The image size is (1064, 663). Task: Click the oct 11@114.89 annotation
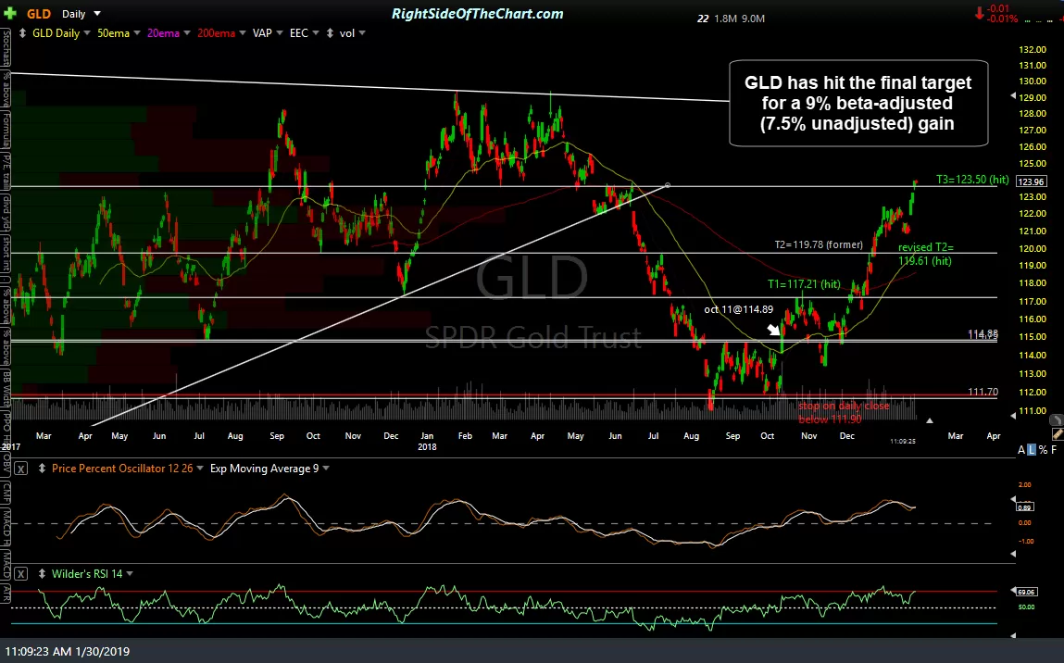738,309
